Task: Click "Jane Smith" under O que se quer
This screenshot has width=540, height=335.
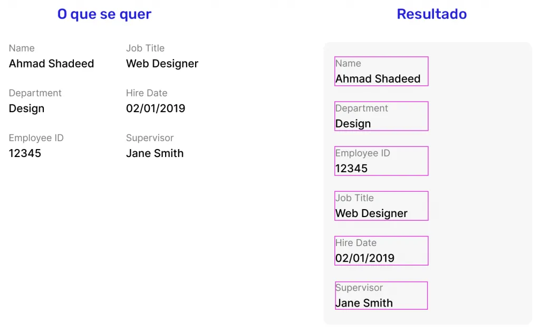Action: pyautogui.click(x=155, y=153)
